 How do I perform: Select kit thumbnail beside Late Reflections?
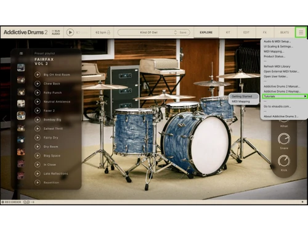[x=21, y=176]
